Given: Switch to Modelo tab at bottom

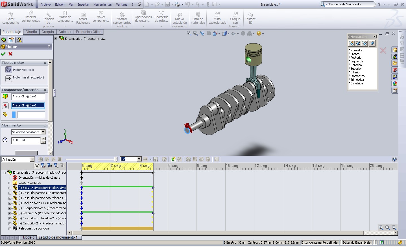Looking at the screenshot, I should point(29,237).
